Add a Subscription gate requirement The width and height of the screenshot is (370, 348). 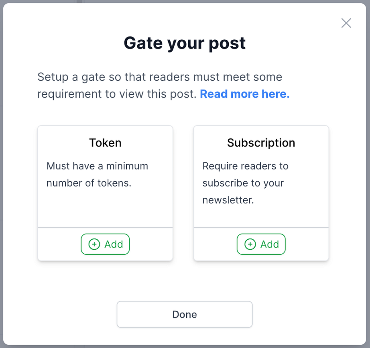[x=261, y=244]
